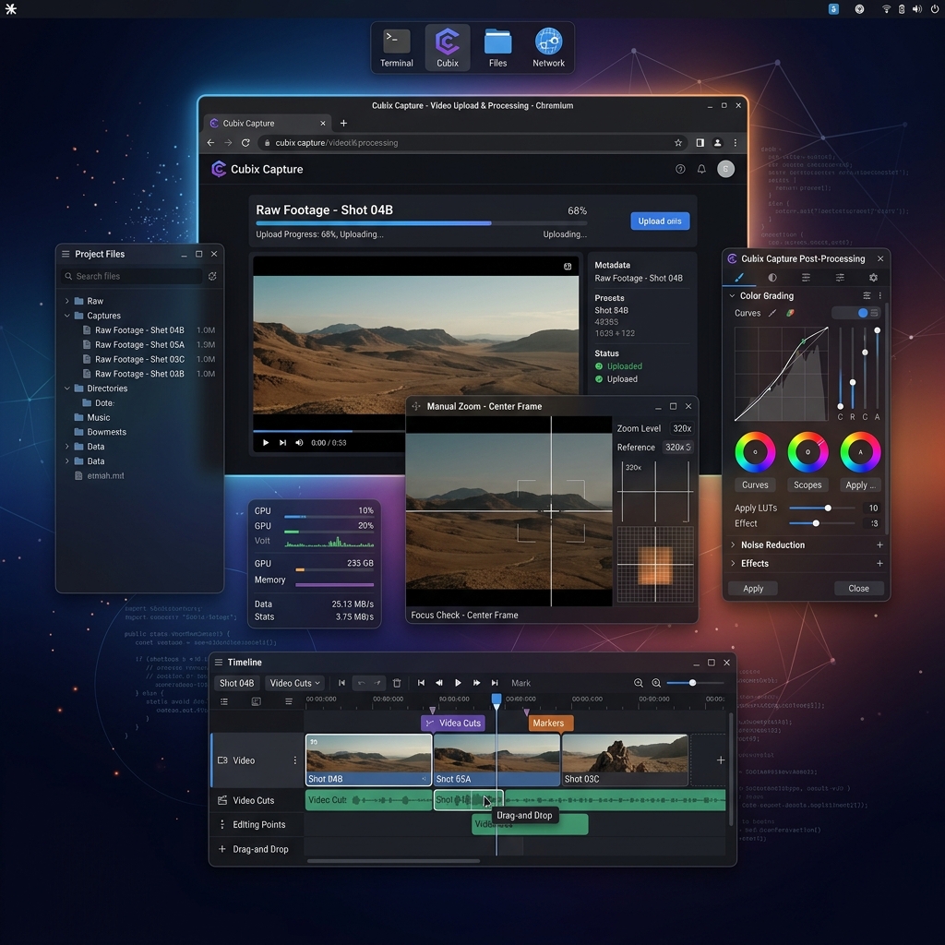Play the video preview in the player

coord(266,442)
